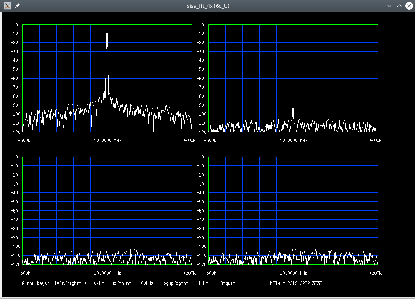Click the shade window arrow icon
The image size is (415, 299).
(399, 6)
